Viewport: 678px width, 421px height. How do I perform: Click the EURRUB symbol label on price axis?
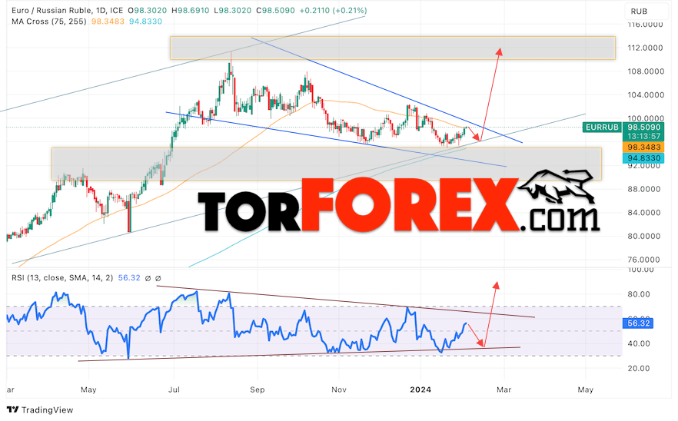(602, 128)
